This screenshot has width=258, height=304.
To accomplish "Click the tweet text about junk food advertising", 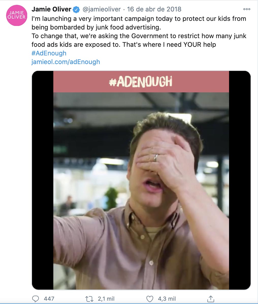I will point(139,32).
